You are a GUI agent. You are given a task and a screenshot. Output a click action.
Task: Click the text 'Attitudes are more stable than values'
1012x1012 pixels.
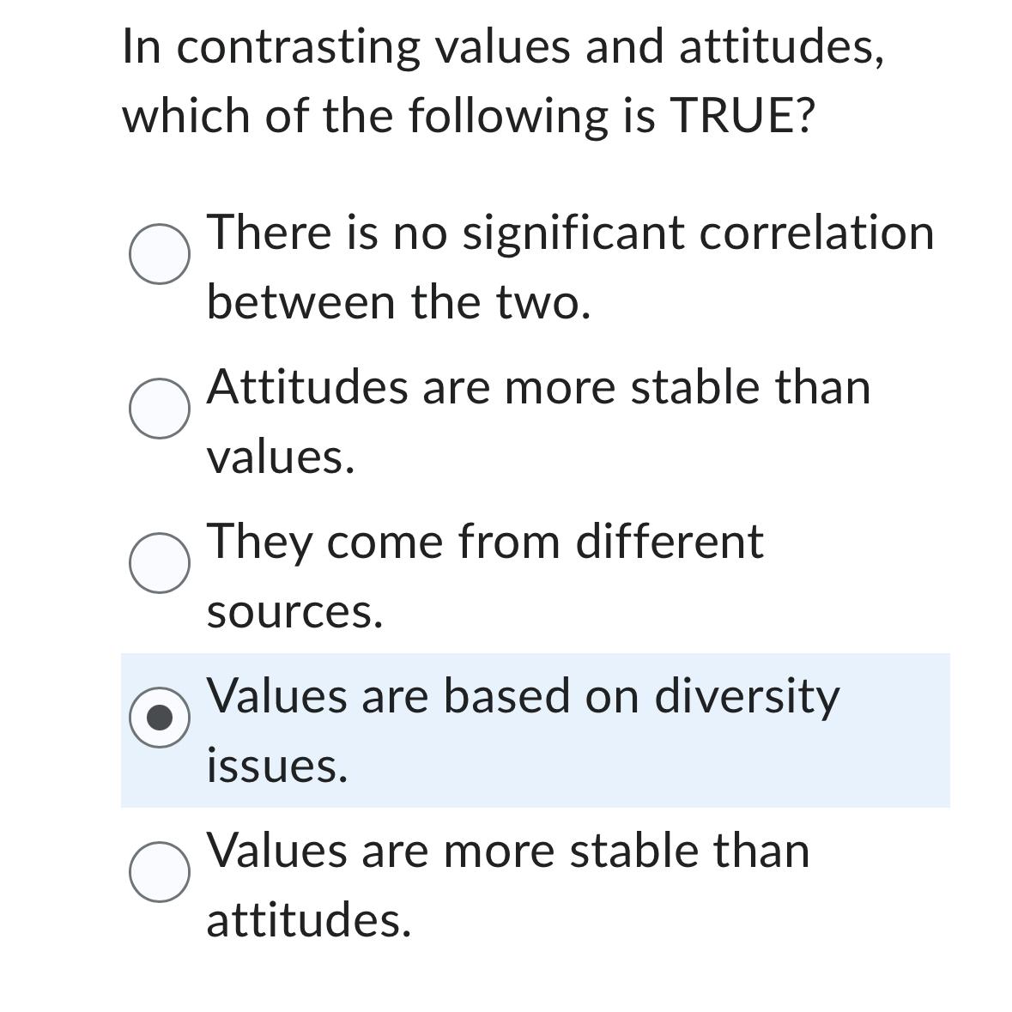click(539, 421)
